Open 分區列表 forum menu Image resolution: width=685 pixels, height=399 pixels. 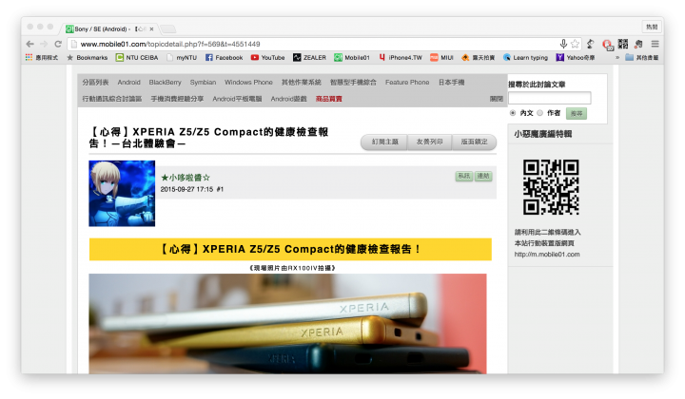[x=95, y=82]
